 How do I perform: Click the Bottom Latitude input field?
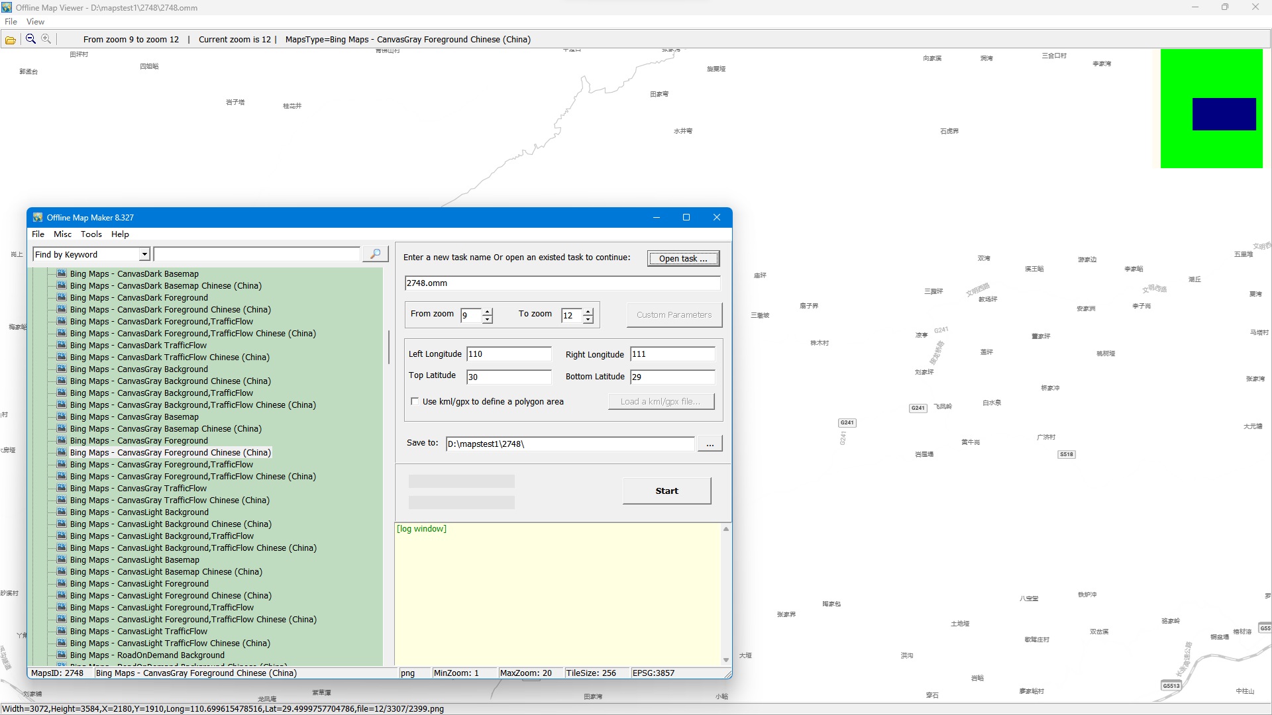pos(672,377)
